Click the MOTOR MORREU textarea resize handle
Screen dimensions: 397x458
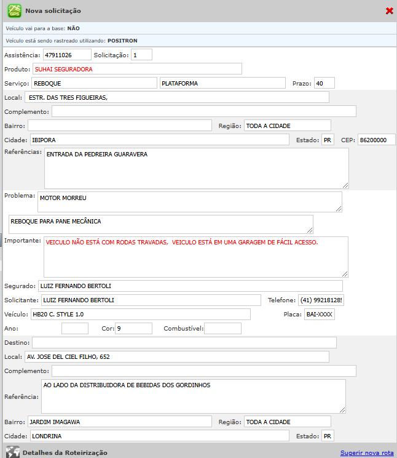[x=339, y=208]
